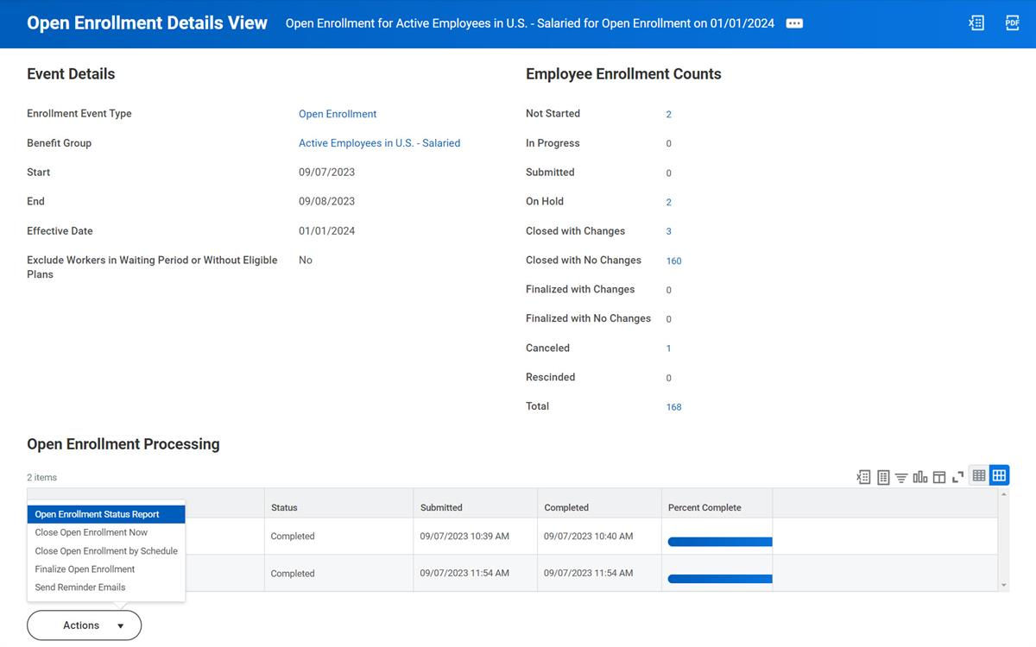
Task: Choose Open Enrollment Status Report
Action: [106, 514]
